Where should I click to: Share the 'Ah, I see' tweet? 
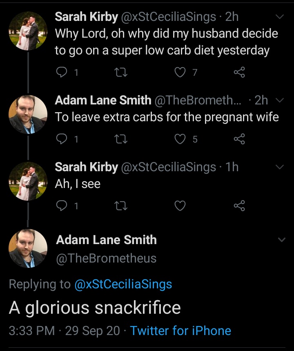coord(239,206)
